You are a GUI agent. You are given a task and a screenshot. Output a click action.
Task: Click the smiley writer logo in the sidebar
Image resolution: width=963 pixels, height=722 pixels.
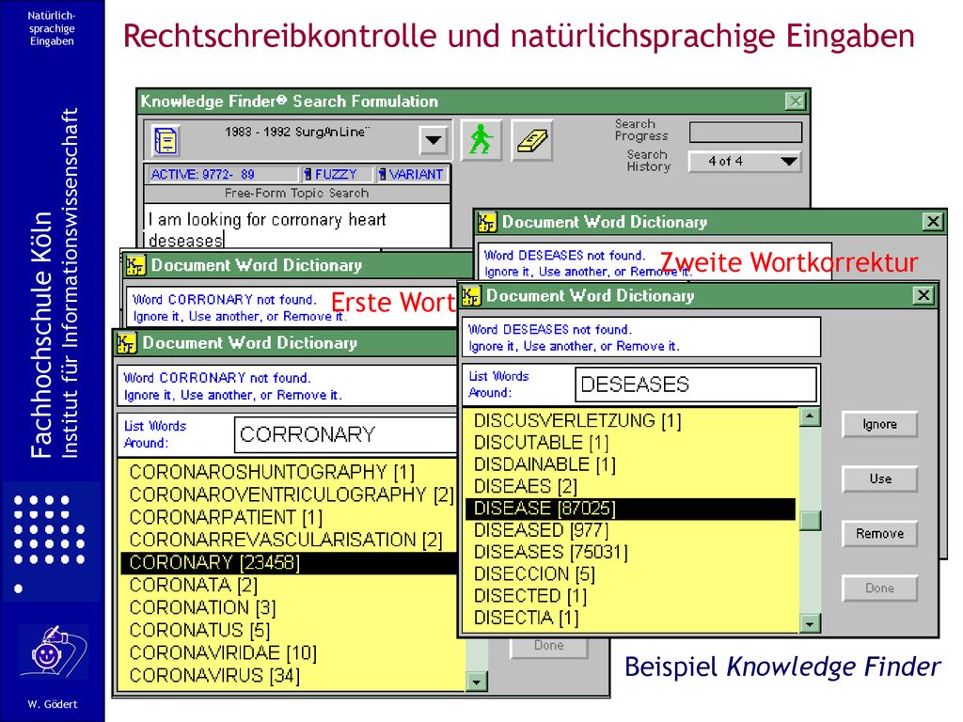52,651
